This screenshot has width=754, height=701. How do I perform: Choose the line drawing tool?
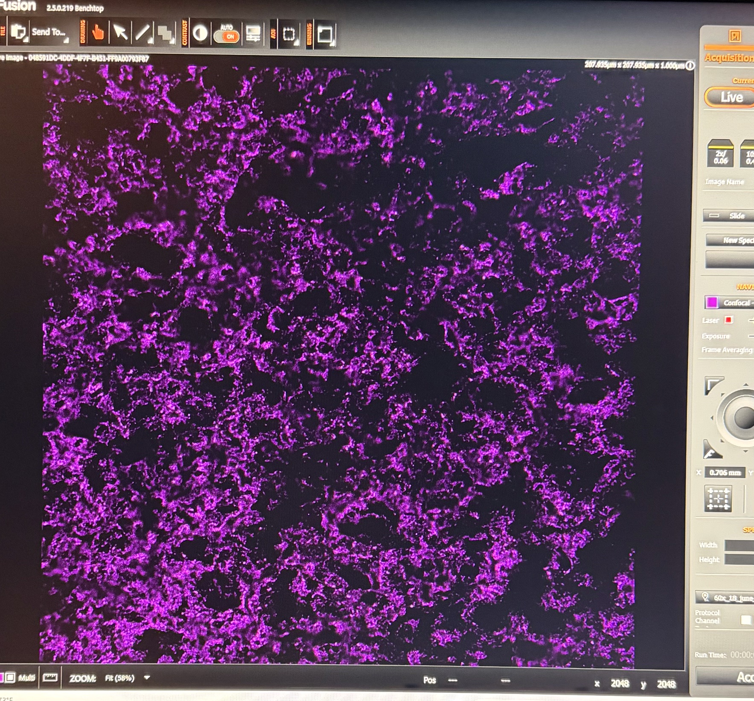(143, 33)
